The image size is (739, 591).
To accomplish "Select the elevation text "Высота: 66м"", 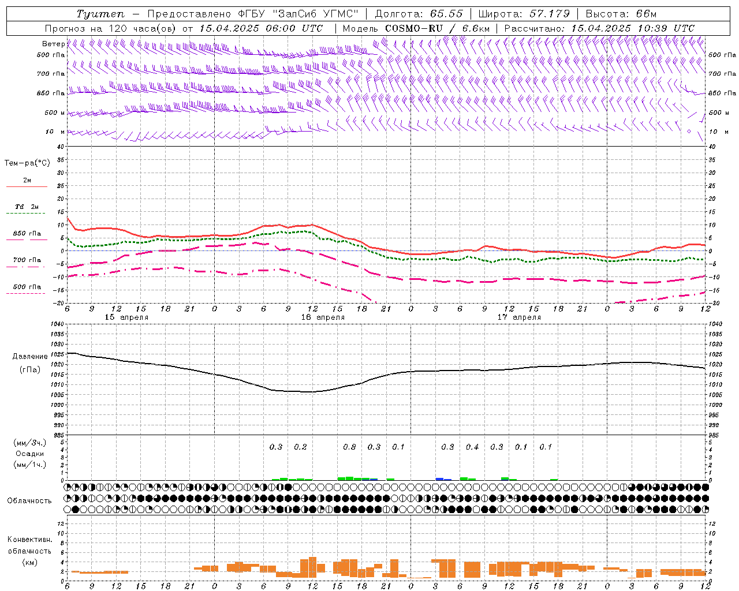I will (621, 14).
